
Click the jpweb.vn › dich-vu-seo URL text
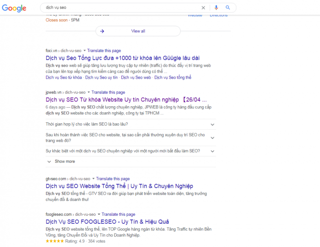(x=65, y=92)
